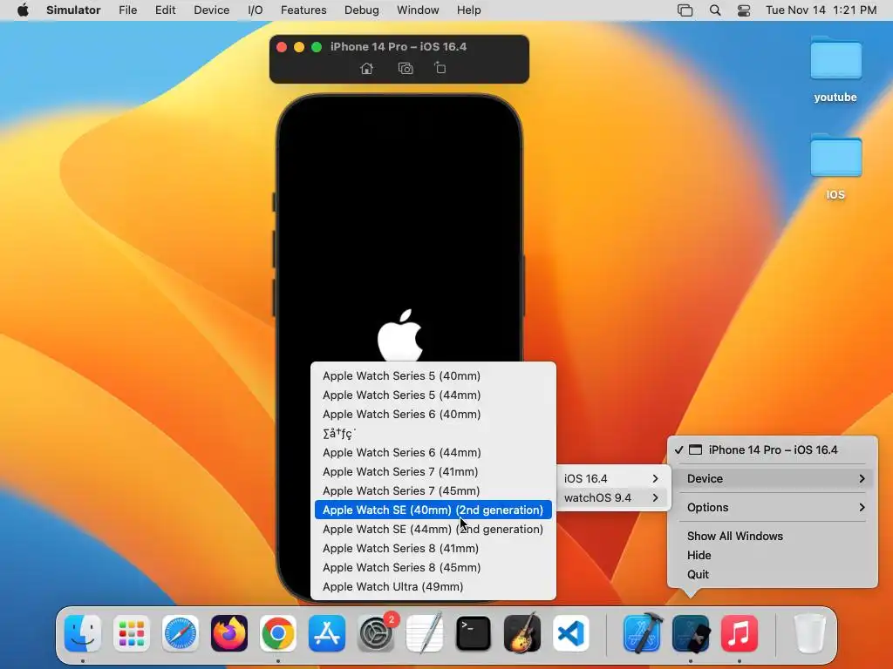Screen dimensions: 893x669
Task: Select Apple Watch Ultra (49mm)
Action: (x=433, y=586)
